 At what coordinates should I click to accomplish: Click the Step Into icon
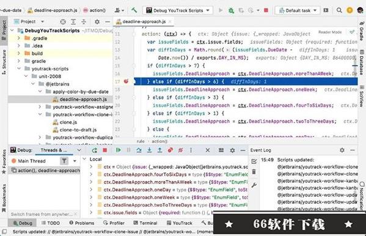pos(149,150)
